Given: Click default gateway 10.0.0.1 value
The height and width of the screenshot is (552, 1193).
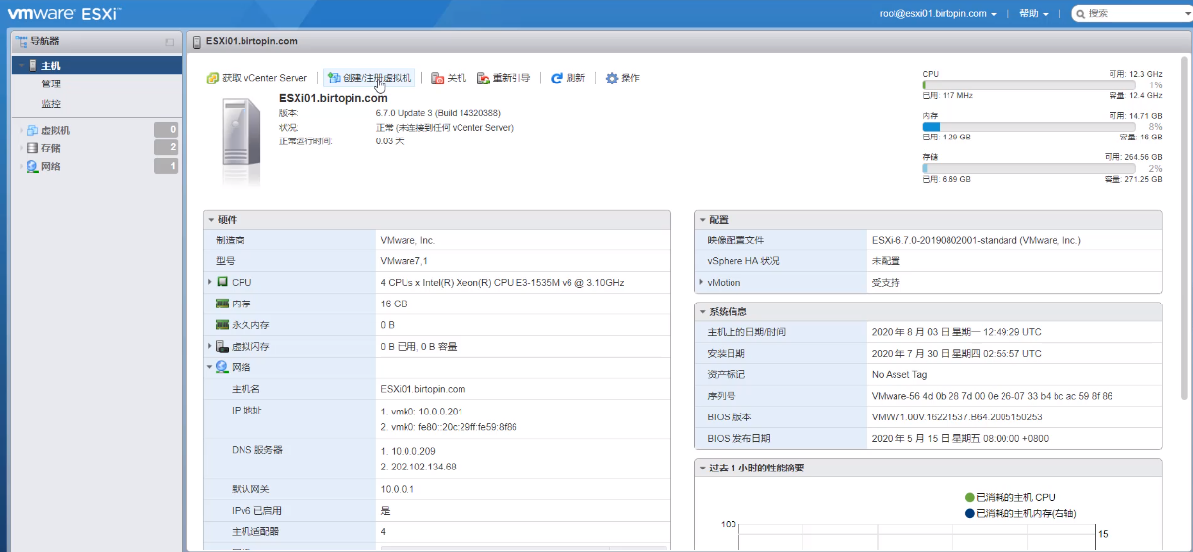Looking at the screenshot, I should (398, 489).
